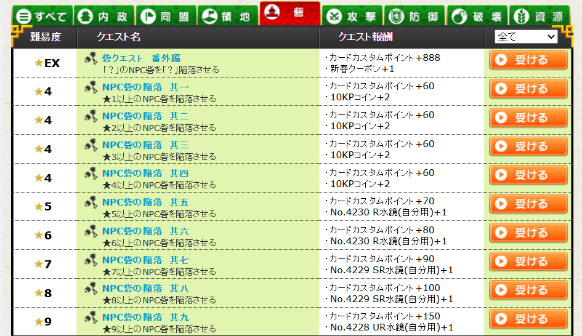Click the soldier icon next to NPC砦の陥落 其九
This screenshot has height=336, width=582.
[x=91, y=318]
